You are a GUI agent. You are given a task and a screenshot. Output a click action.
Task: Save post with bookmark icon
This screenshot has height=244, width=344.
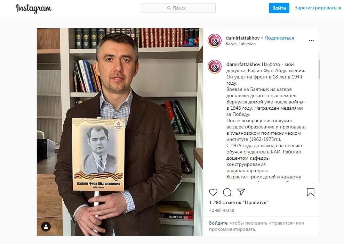coord(310,192)
